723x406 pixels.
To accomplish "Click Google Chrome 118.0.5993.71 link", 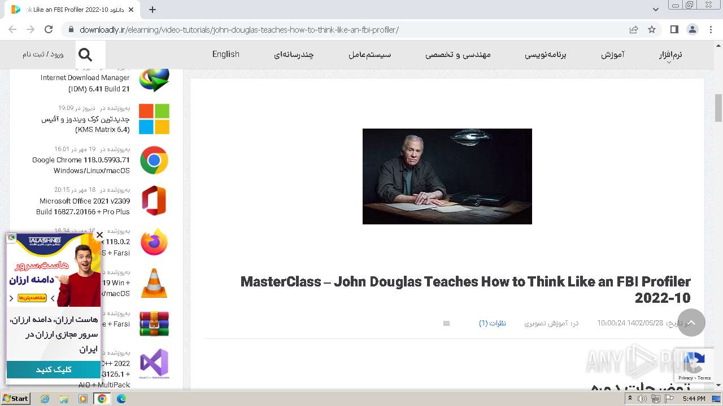I will tap(81, 165).
